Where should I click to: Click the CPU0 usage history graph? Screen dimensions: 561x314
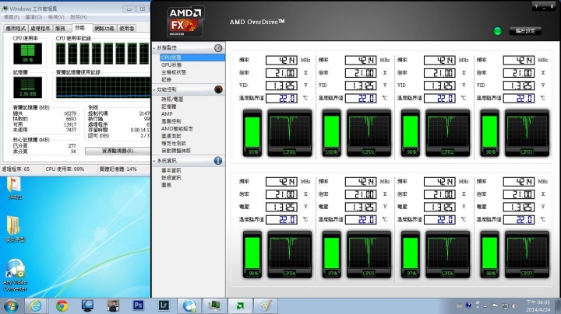(x=289, y=133)
